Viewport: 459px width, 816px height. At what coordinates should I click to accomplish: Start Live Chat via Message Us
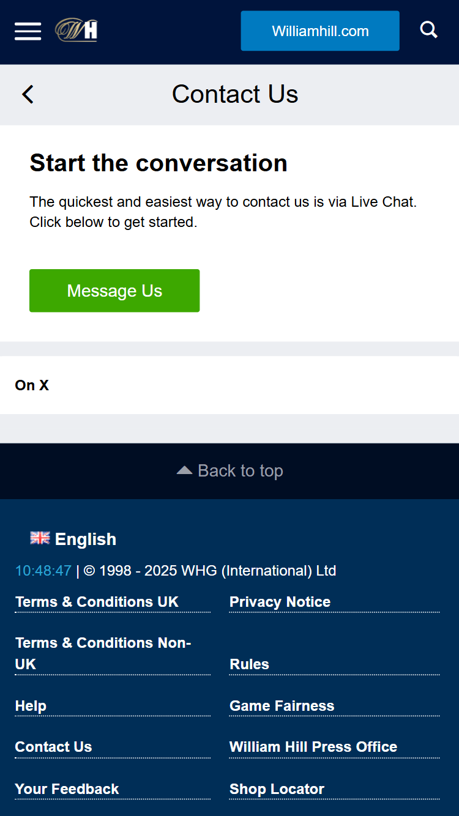click(x=114, y=291)
